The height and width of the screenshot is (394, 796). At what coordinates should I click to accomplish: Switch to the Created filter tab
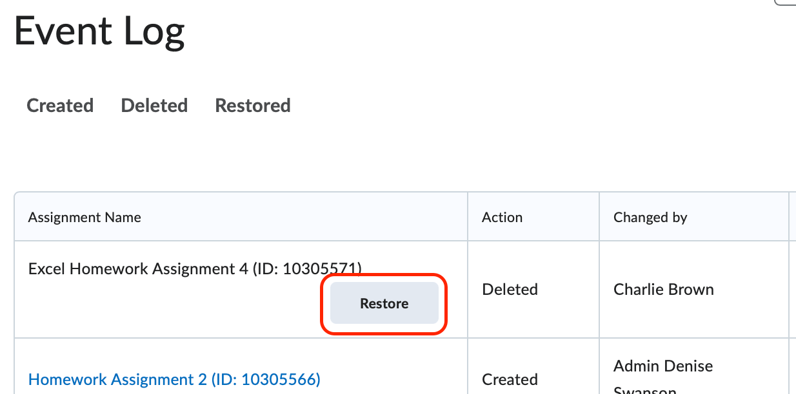pyautogui.click(x=60, y=105)
